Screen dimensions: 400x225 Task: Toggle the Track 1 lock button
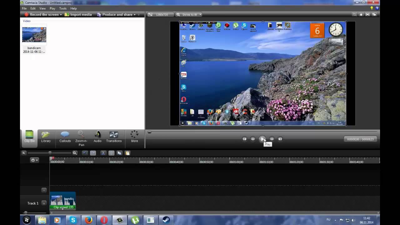click(x=44, y=203)
